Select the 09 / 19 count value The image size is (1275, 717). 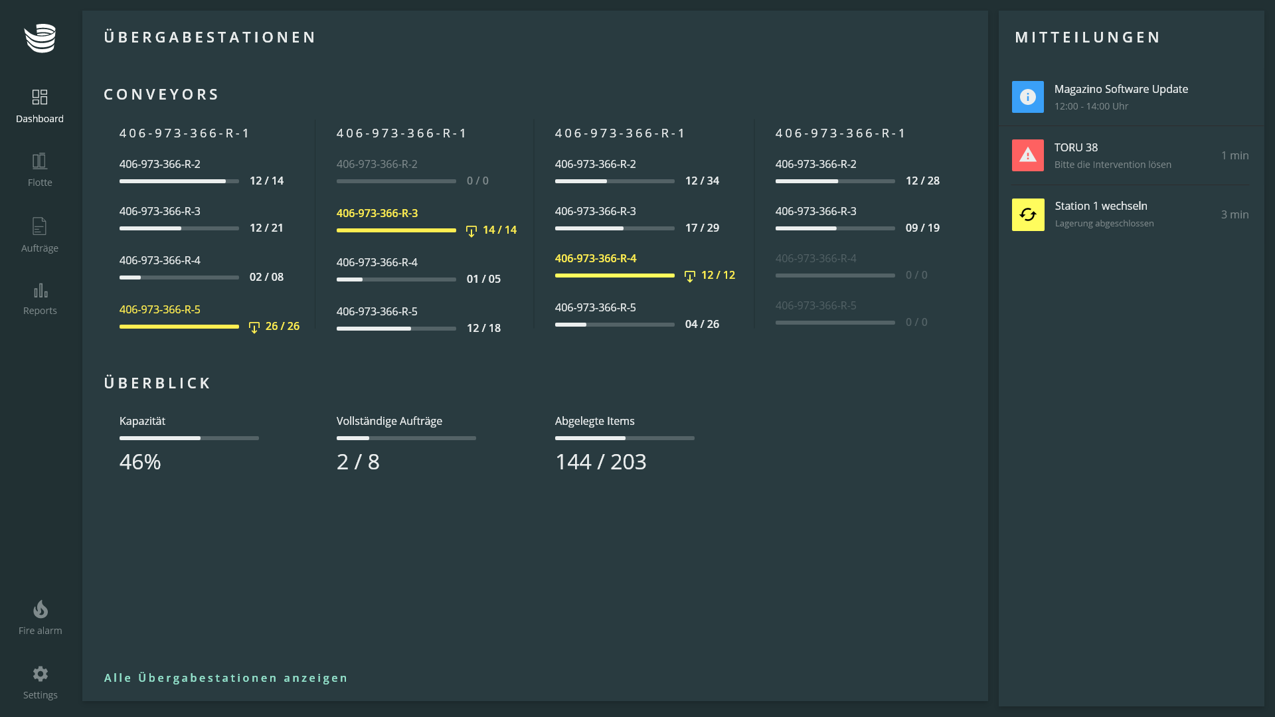click(922, 228)
